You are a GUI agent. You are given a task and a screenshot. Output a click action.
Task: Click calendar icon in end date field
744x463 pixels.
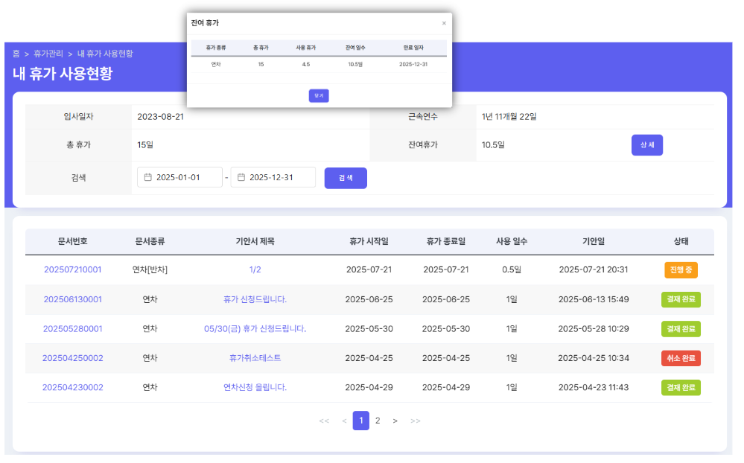click(241, 177)
